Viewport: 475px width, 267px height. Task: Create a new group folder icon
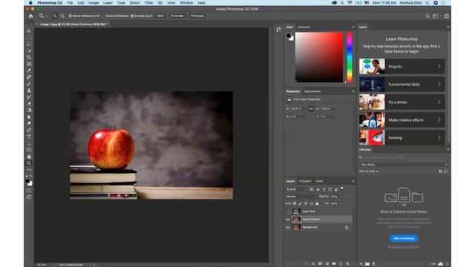(334, 264)
